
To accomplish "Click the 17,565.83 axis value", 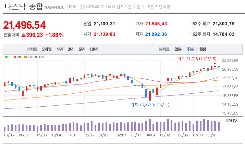I will tap(230, 87).
